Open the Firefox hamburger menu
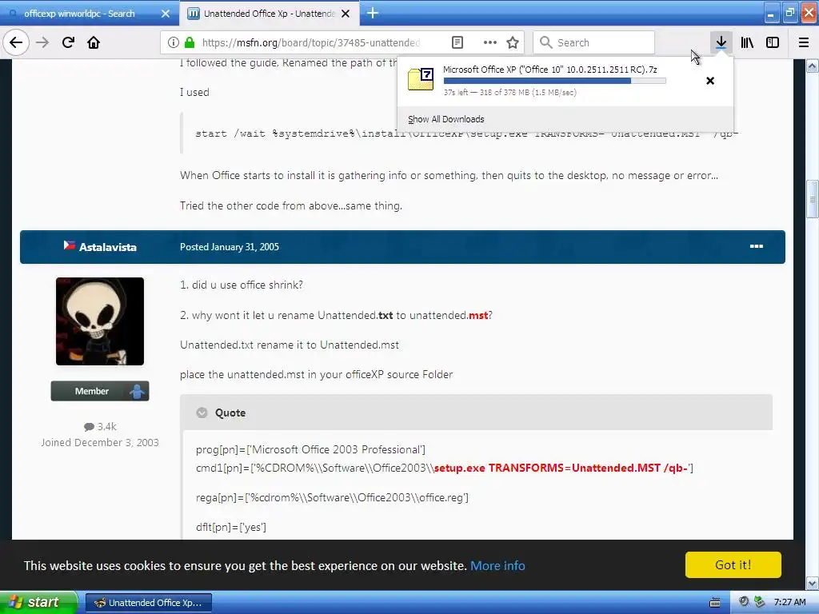This screenshot has height=614, width=819. (x=804, y=43)
